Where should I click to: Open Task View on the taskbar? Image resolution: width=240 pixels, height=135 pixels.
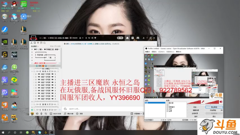tap(21, 133)
